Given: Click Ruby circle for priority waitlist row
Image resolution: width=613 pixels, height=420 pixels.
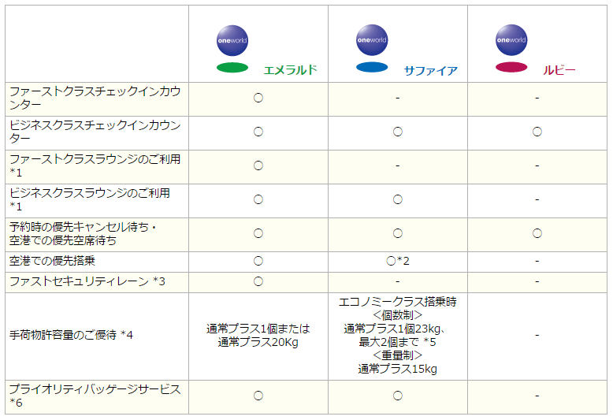Looking at the screenshot, I should (537, 234).
